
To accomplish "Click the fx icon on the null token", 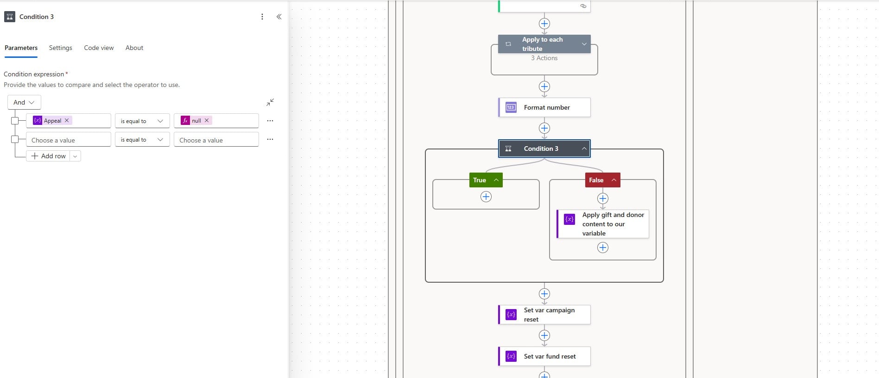I will coord(185,120).
